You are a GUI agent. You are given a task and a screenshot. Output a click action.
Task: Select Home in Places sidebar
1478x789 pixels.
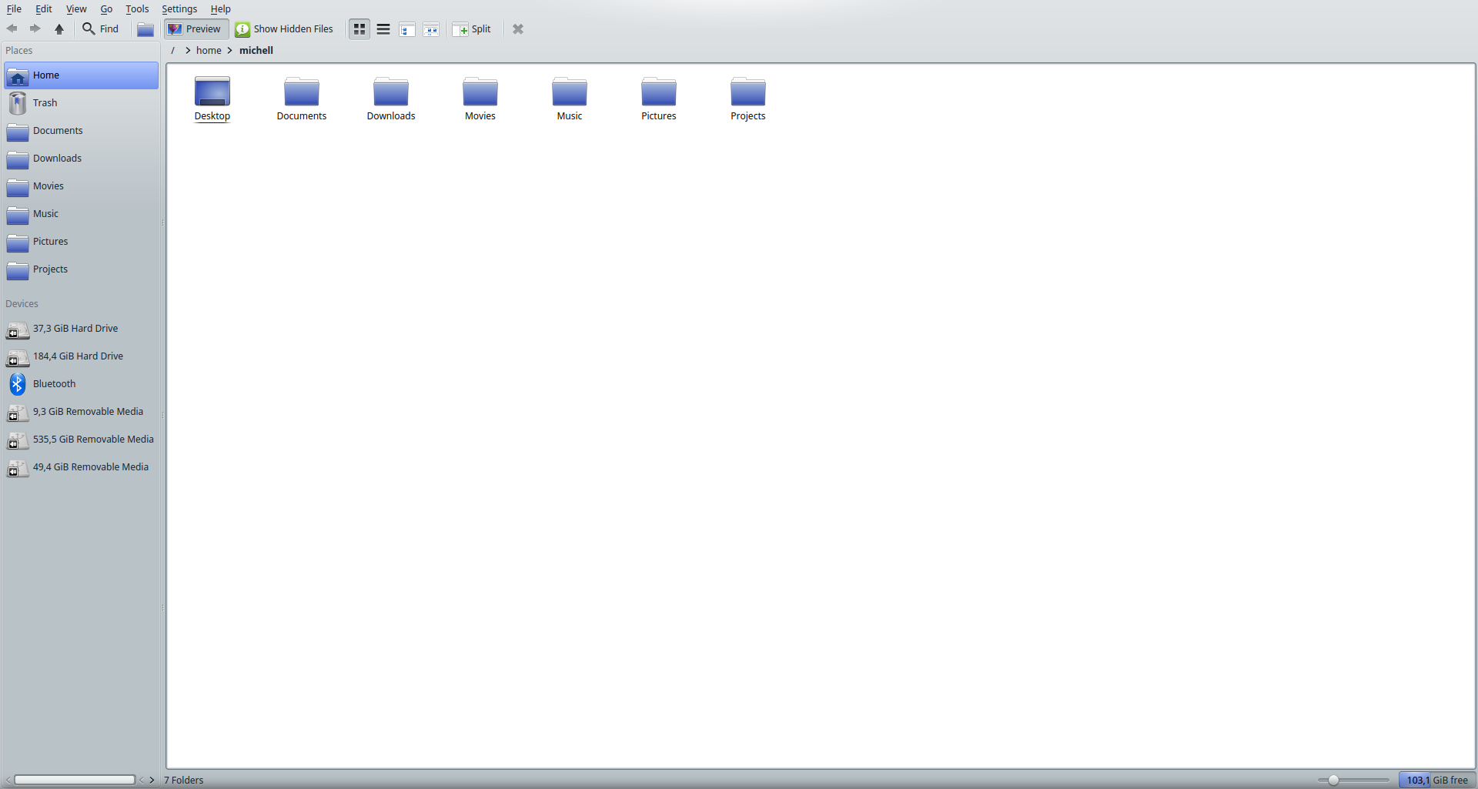[x=81, y=75]
